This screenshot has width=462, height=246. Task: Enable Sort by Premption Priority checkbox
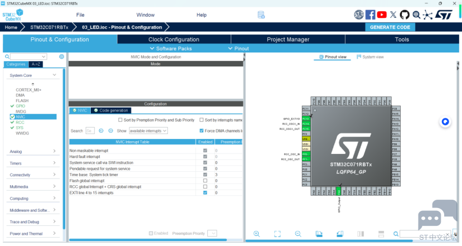tap(120, 120)
